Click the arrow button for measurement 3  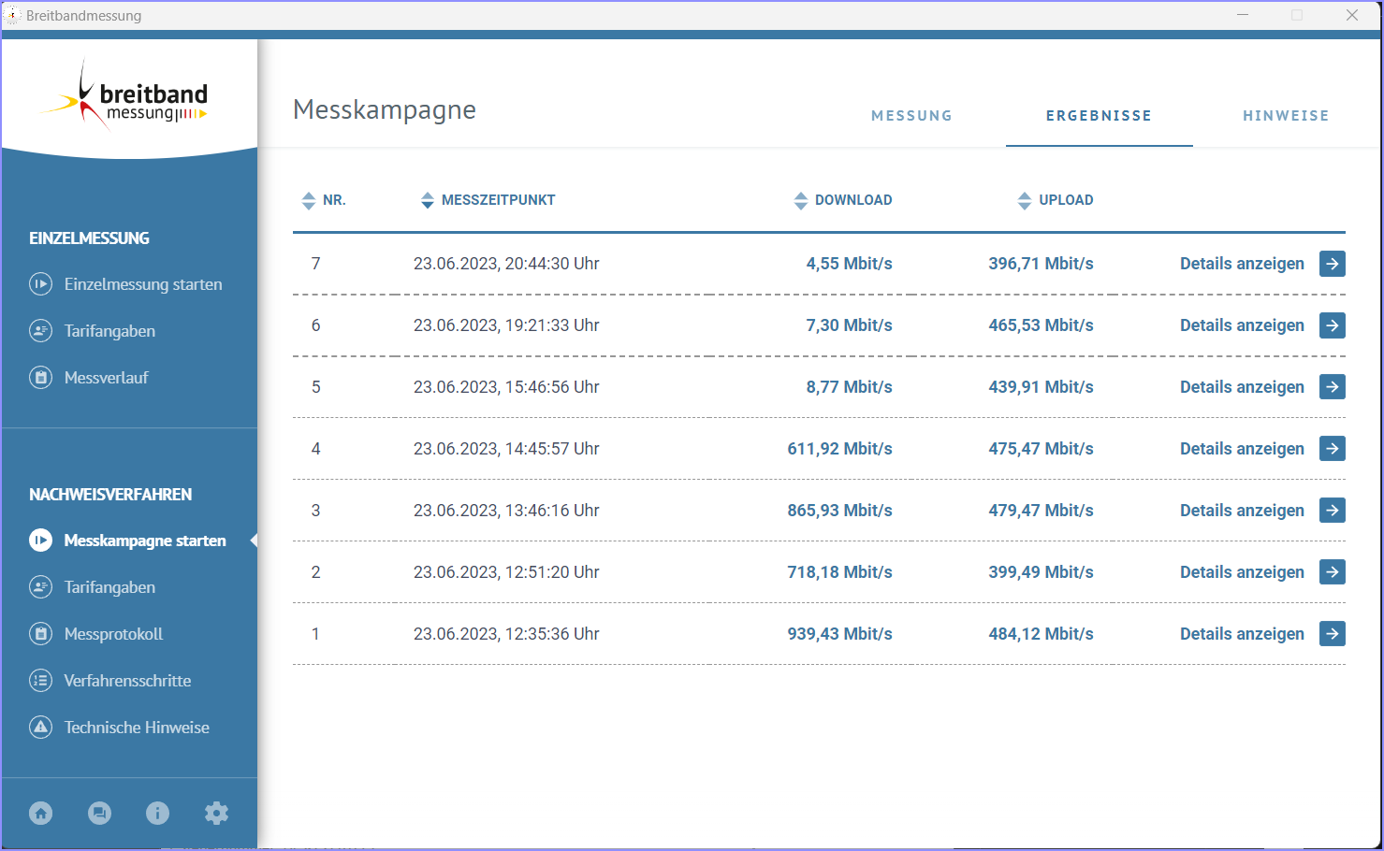pyautogui.click(x=1333, y=511)
